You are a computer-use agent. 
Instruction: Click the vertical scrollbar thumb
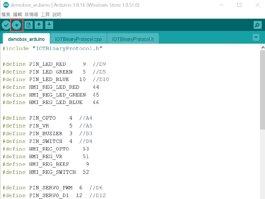coord(263,90)
